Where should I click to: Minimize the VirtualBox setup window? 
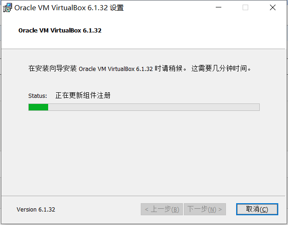tap(219, 7)
